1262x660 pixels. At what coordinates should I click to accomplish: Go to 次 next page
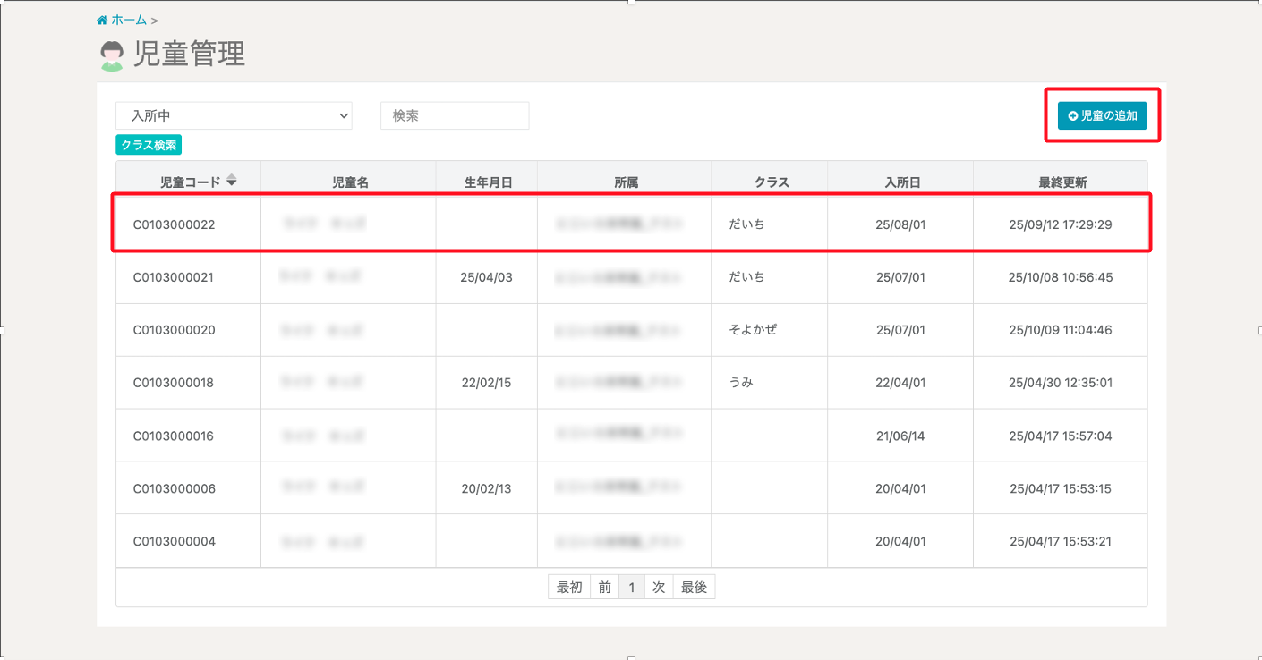(659, 588)
